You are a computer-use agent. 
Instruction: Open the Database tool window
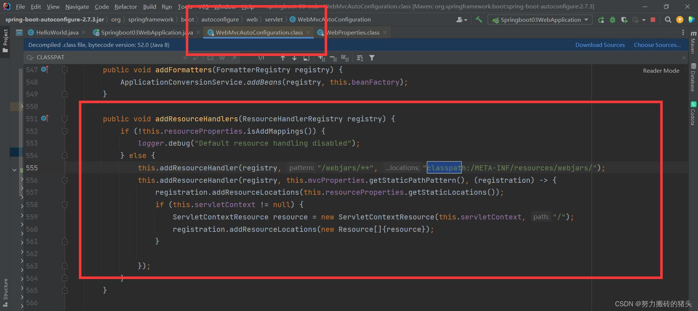[693, 77]
